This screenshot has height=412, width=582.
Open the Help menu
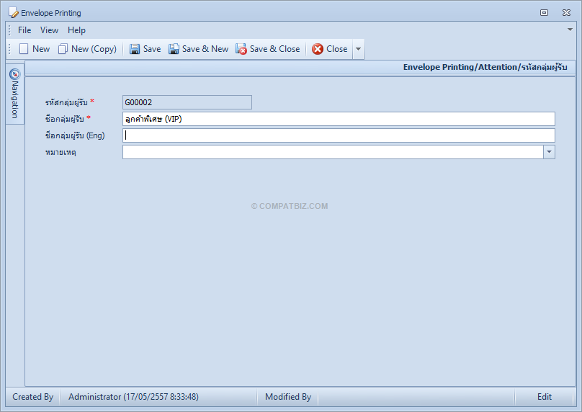(x=76, y=30)
